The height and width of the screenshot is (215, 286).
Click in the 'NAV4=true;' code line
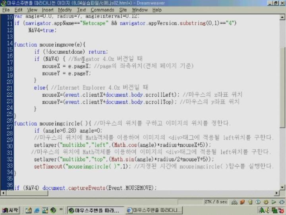[x=43, y=30]
